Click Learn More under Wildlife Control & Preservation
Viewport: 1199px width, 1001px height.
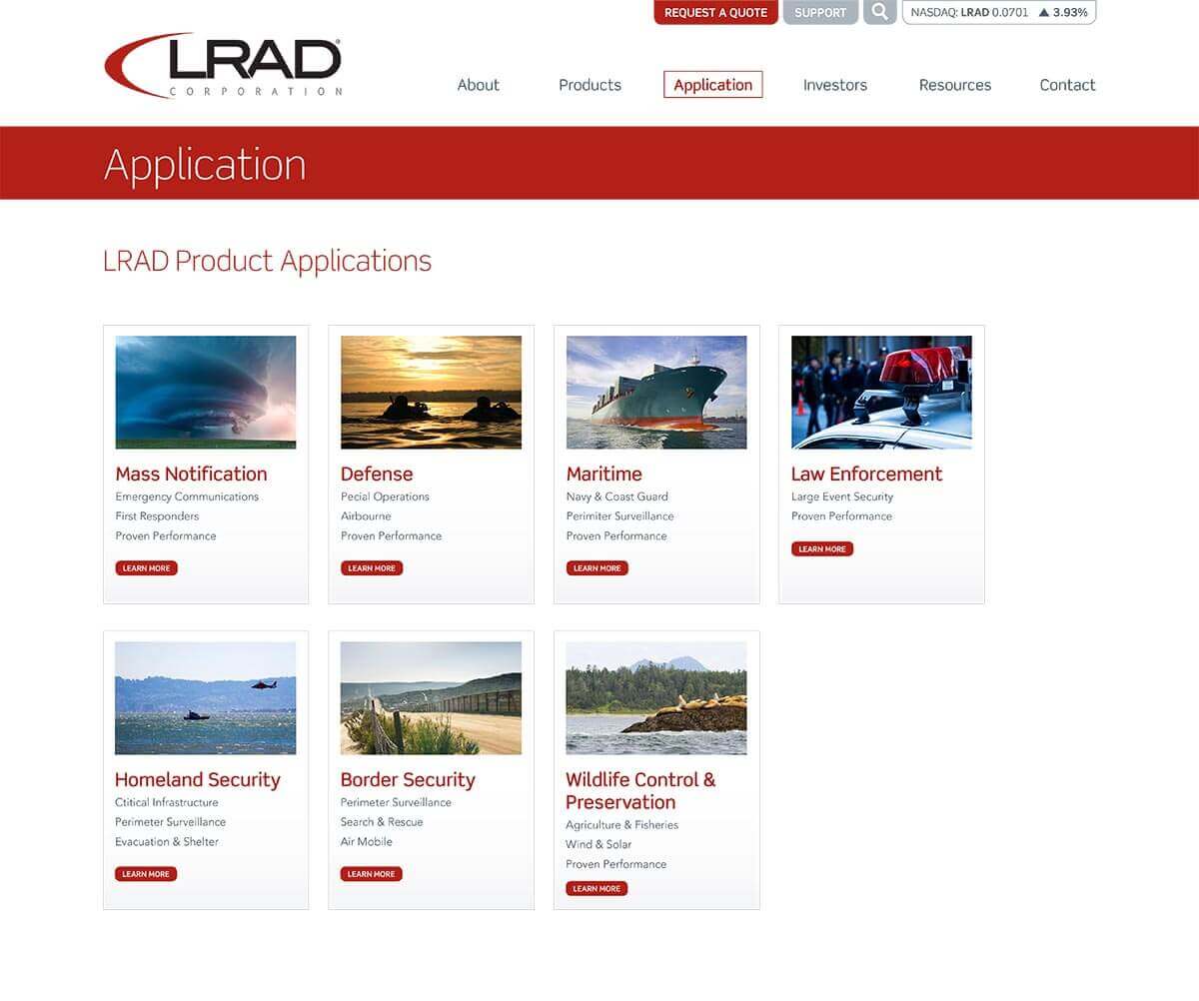click(597, 888)
